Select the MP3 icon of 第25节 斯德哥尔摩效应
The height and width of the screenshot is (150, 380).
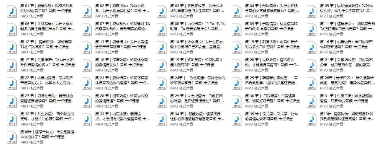[237, 83]
